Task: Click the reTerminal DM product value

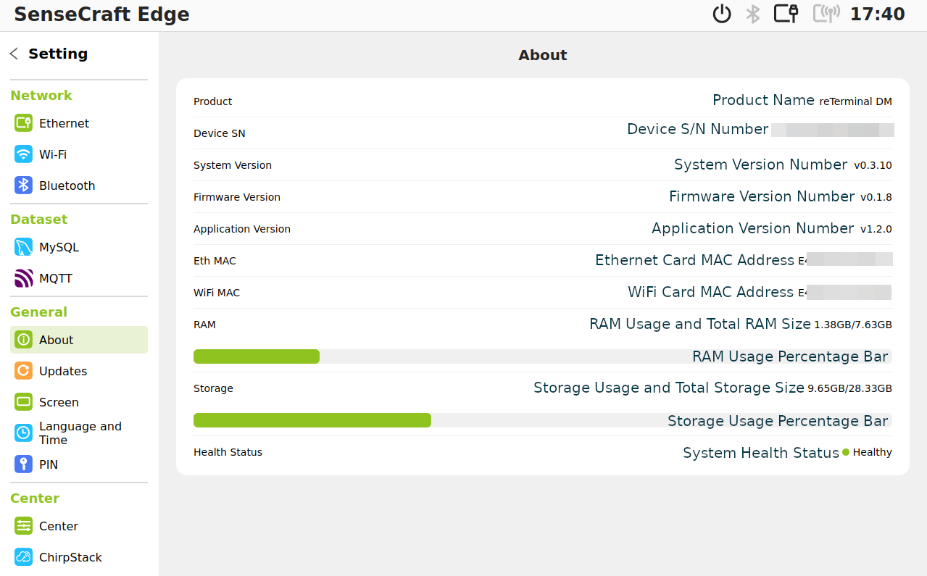Action: click(x=856, y=101)
